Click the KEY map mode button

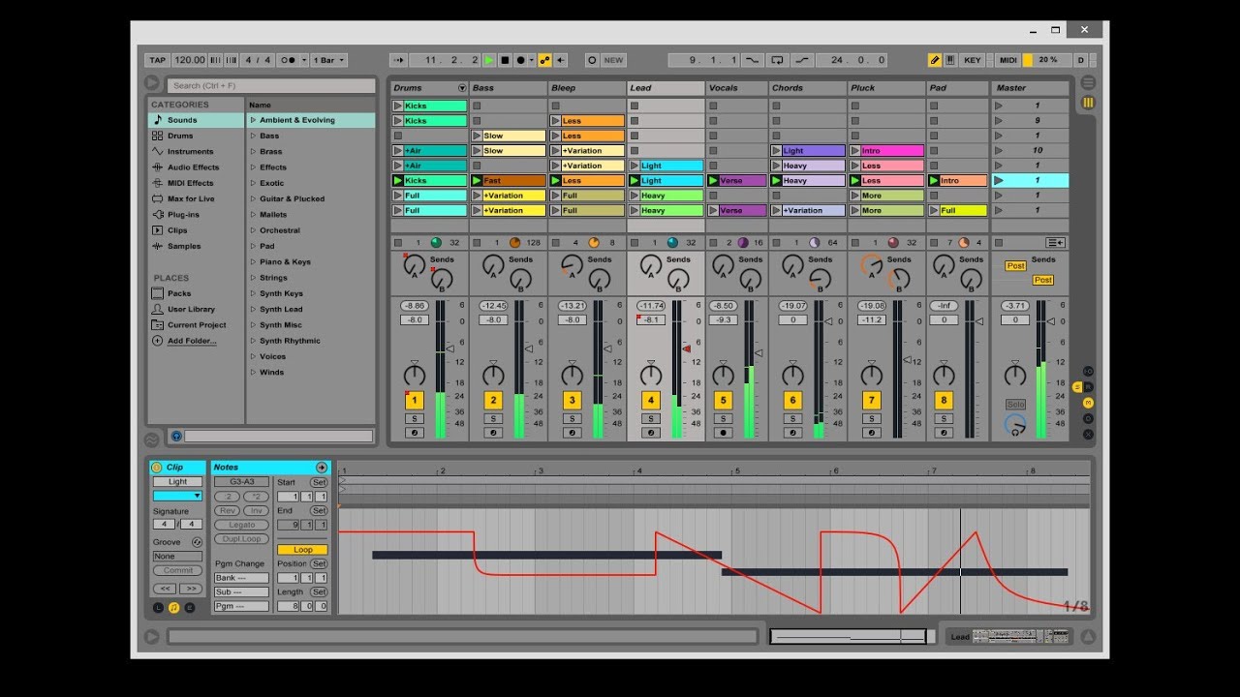[972, 60]
